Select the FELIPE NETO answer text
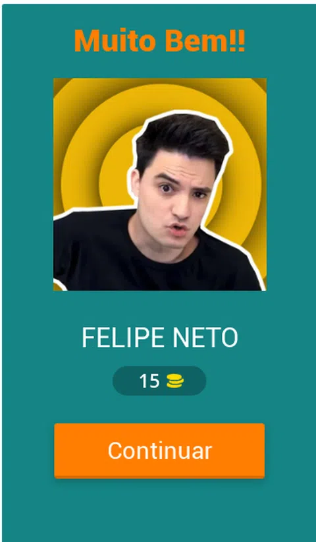The width and height of the screenshot is (316, 542). (x=160, y=338)
